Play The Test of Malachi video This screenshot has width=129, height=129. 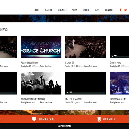click(x=68, y=93)
